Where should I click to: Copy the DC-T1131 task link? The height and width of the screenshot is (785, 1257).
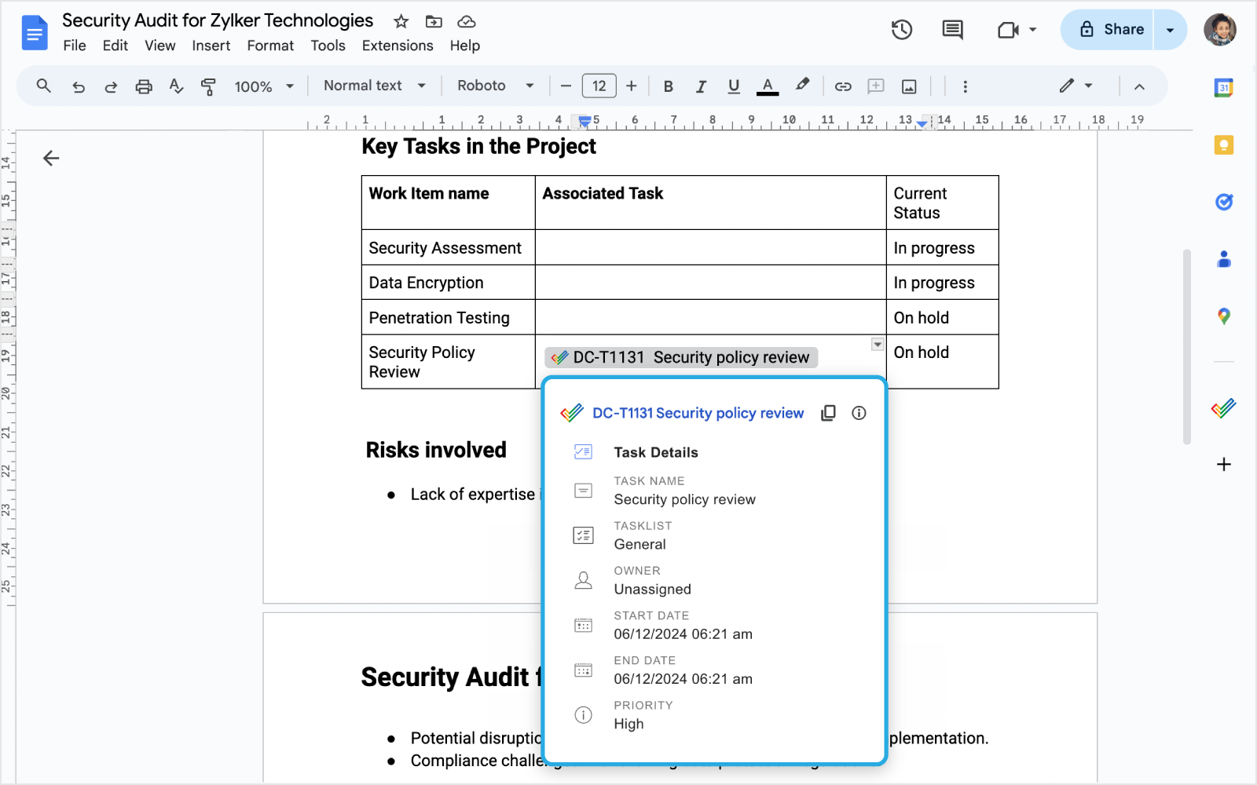click(x=828, y=413)
